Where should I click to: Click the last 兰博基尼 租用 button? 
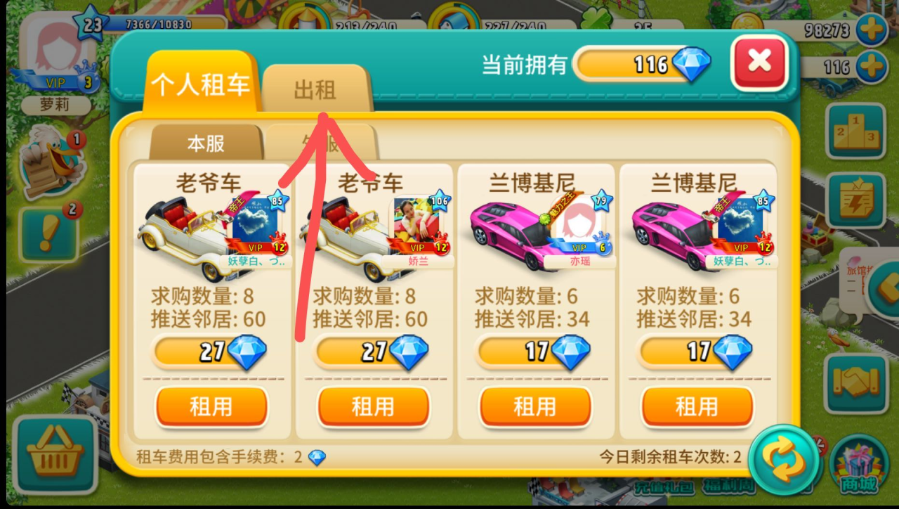coord(697,406)
